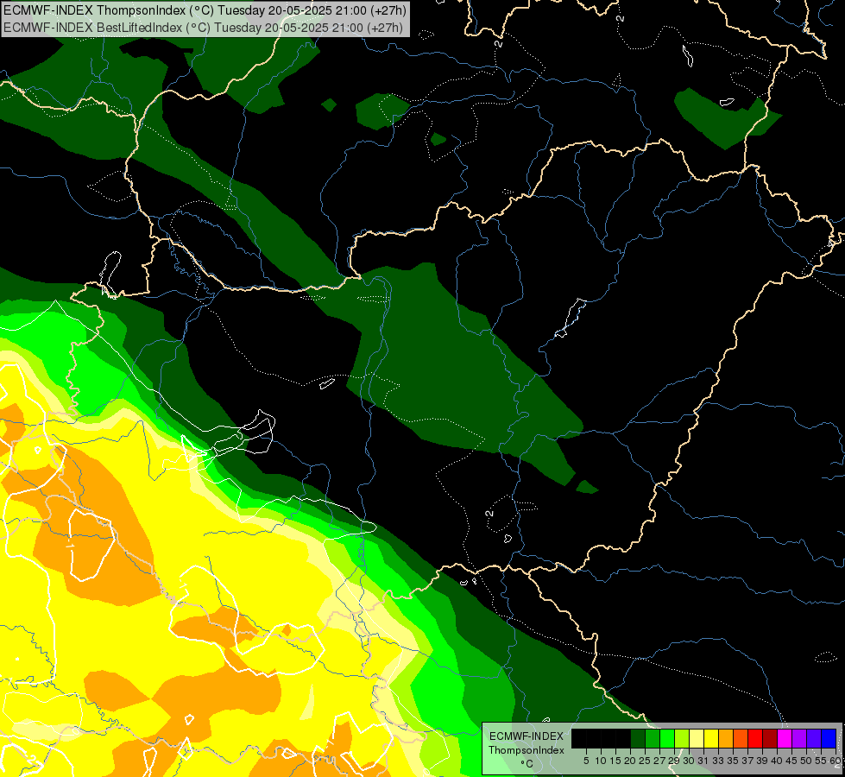Click the yellow 31–33 legend swatch
Screen dimensions: 845x777
[711, 738]
